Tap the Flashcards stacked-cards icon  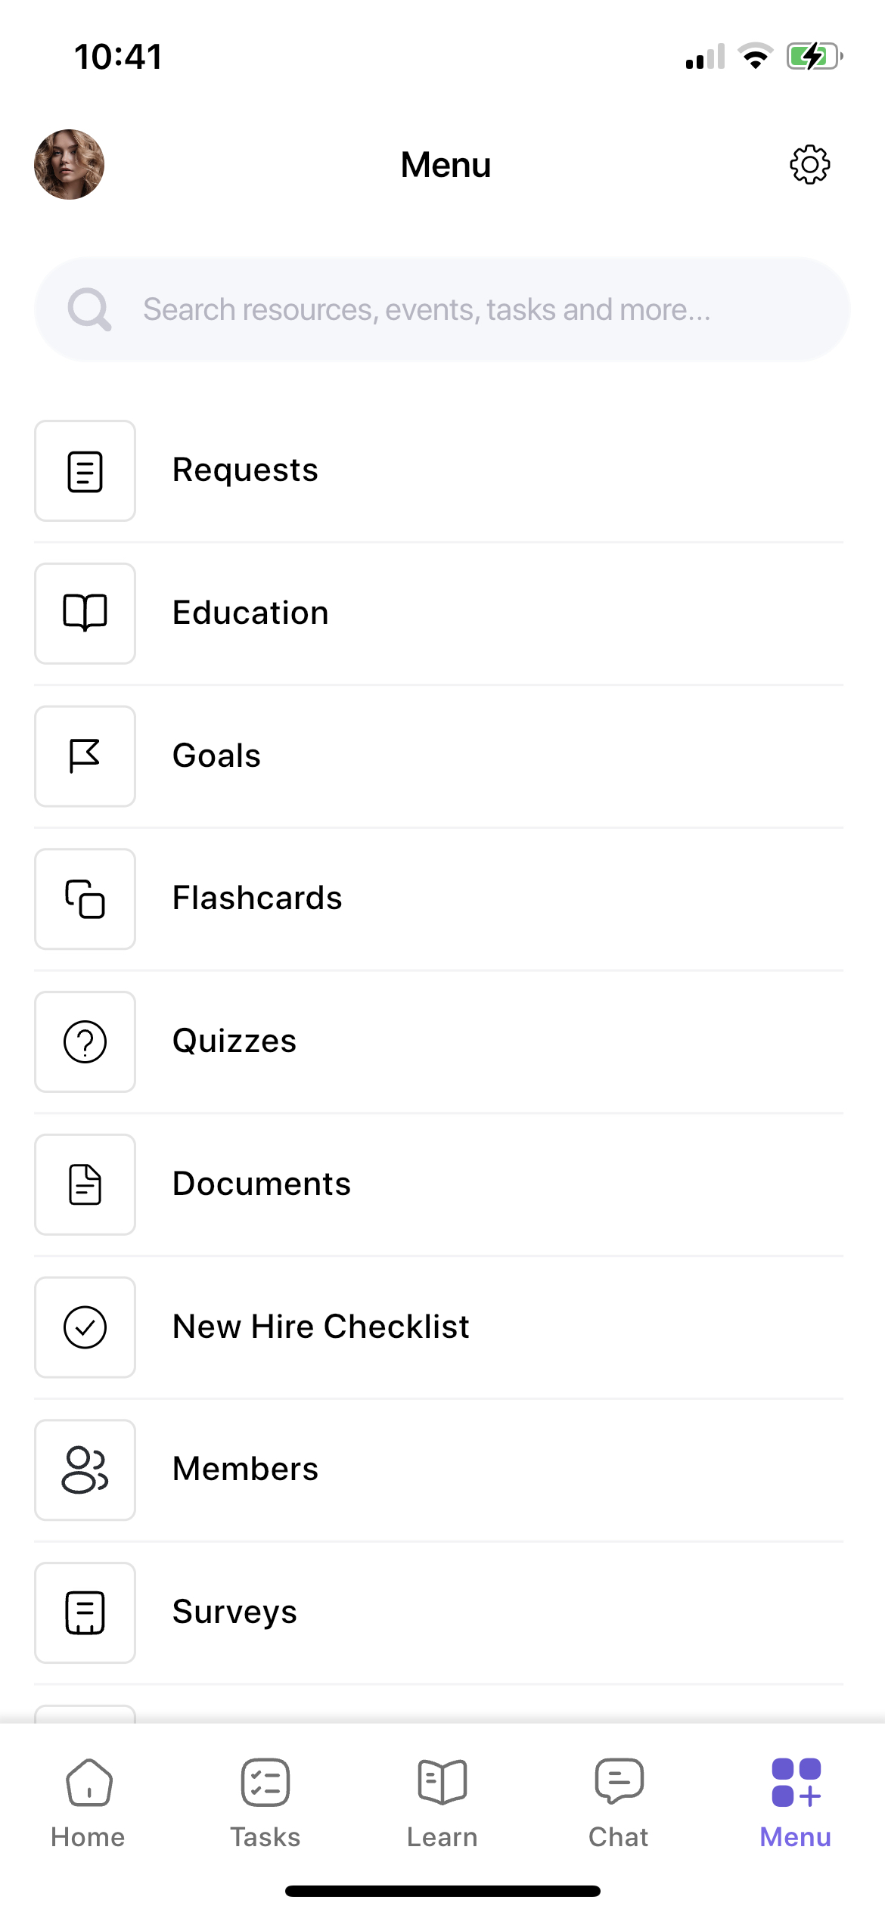(x=85, y=899)
